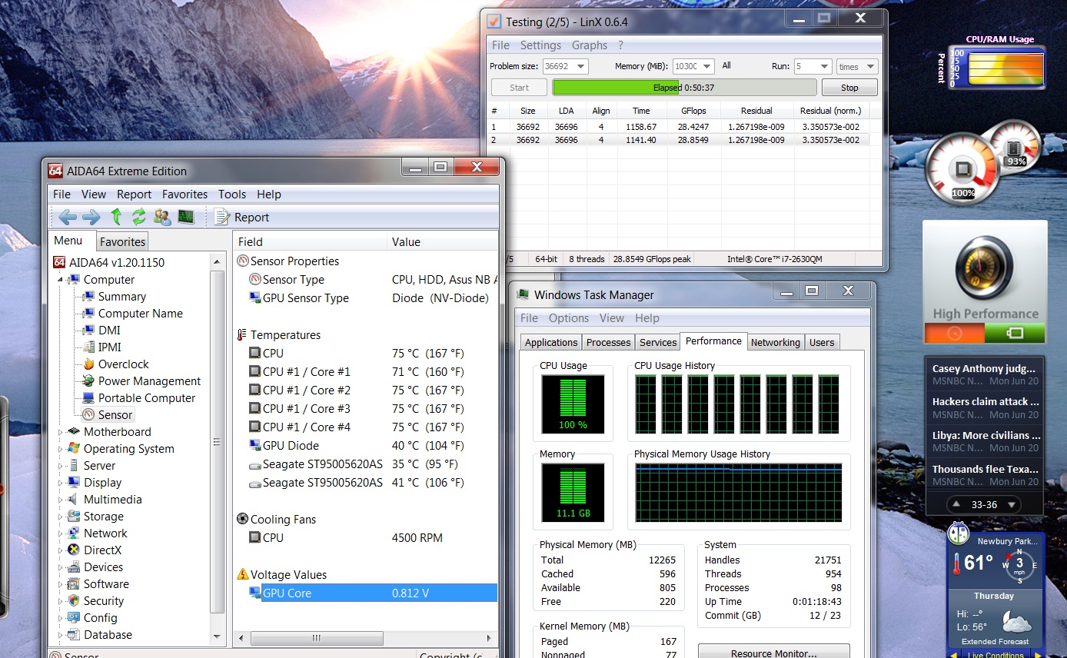Select the second LinX result row 28.8549
The image size is (1067, 658).
(679, 140)
